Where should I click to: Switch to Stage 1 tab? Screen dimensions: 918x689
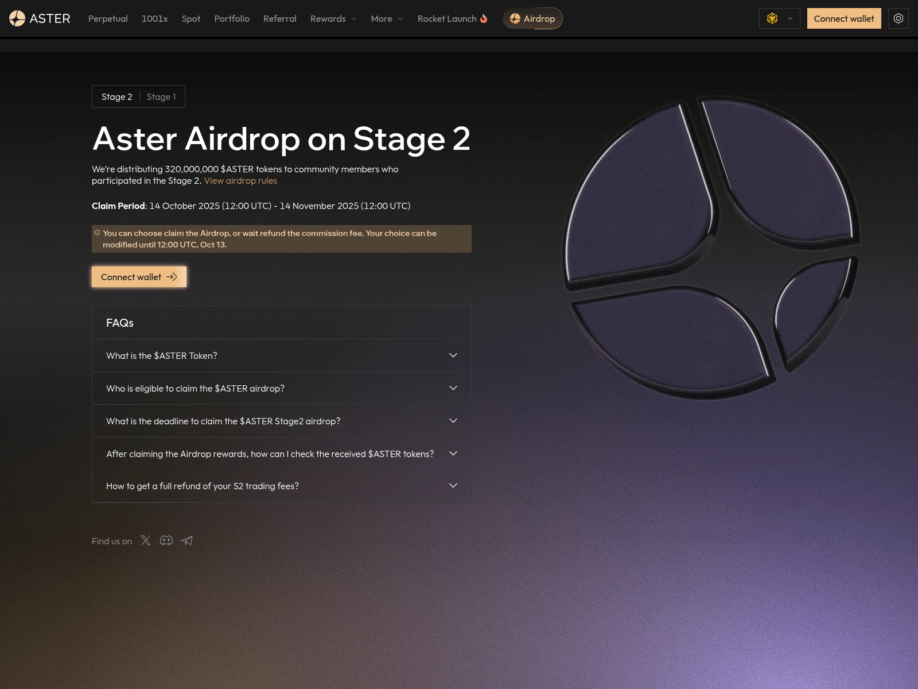(161, 96)
